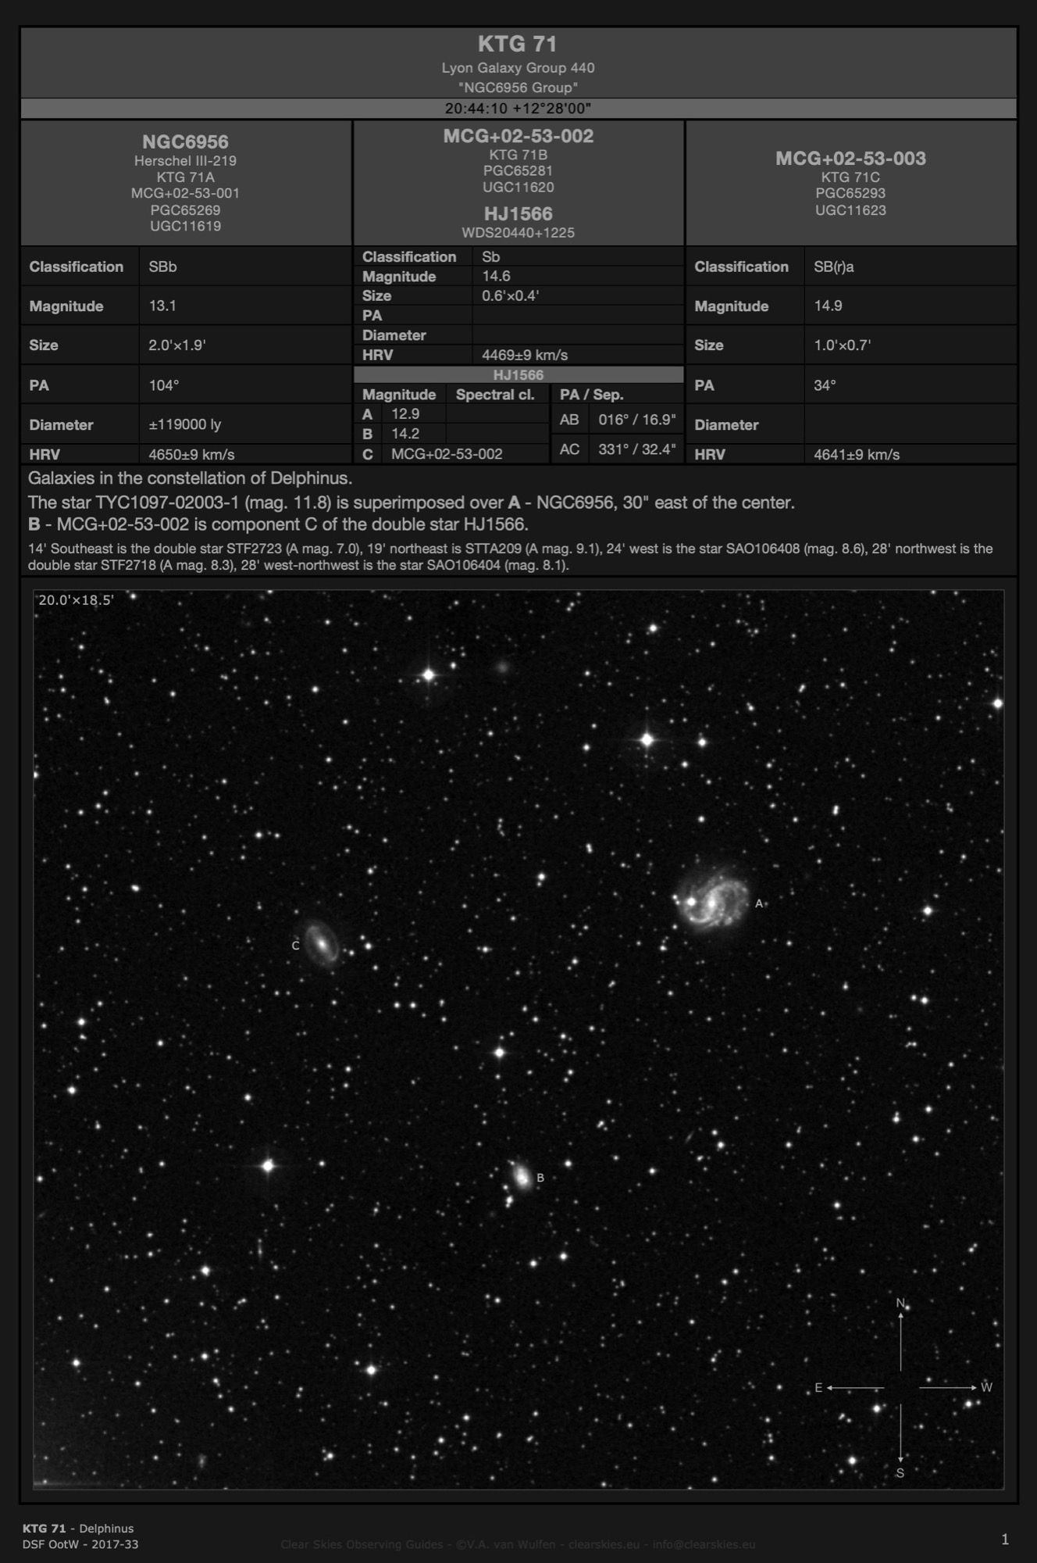Select galaxy C in the star field

(321, 943)
